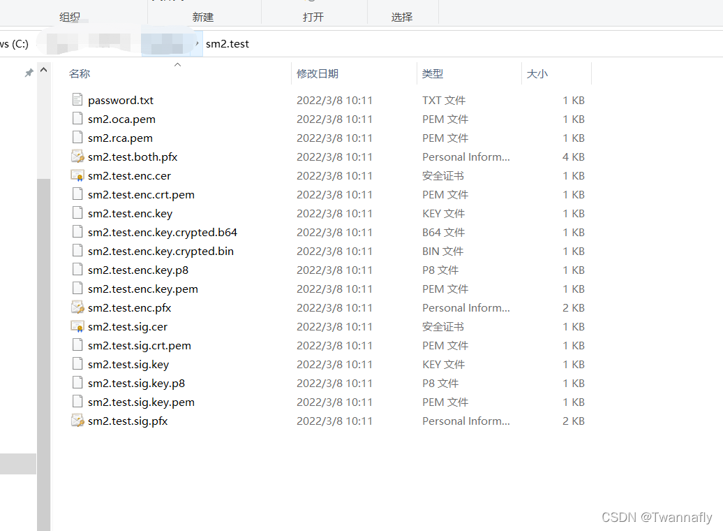This screenshot has width=723, height=531.
Task: Select the sm2.test.sig.pfx key icon
Action: 77,421
